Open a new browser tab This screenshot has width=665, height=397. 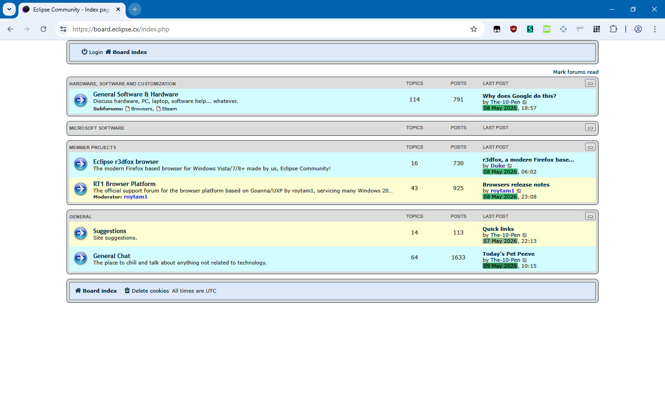[x=135, y=9]
